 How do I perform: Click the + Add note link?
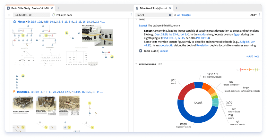pyautogui.click(x=253, y=56)
